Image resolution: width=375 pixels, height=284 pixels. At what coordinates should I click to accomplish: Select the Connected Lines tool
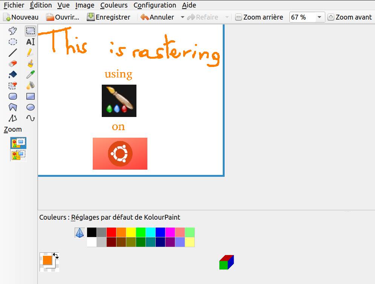(x=13, y=118)
